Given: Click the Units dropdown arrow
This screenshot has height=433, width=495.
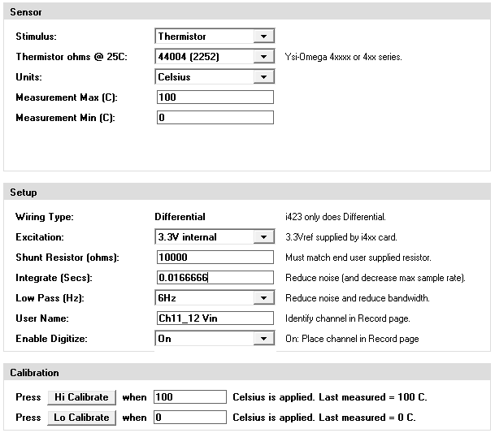Looking at the screenshot, I should coord(263,77).
